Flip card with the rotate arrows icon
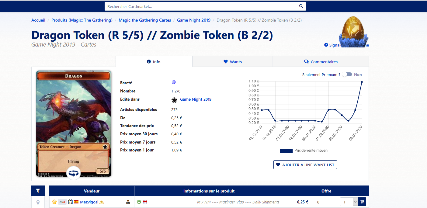 [x=73, y=173]
